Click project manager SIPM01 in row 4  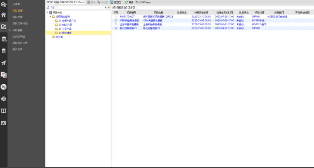click(256, 28)
